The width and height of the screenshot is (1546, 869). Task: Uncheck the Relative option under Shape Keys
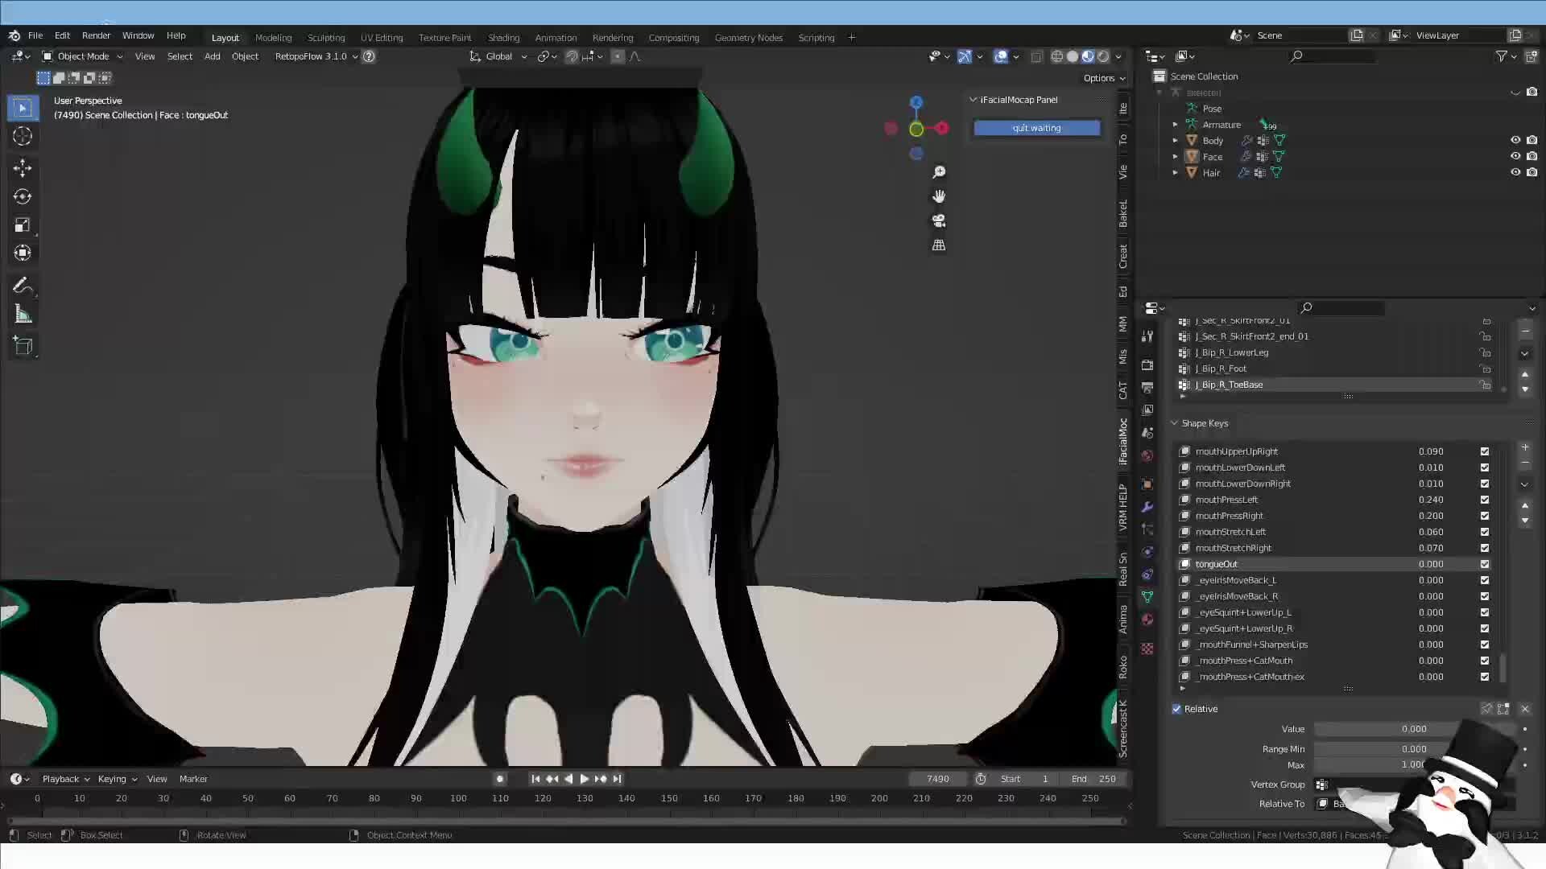[1176, 708]
